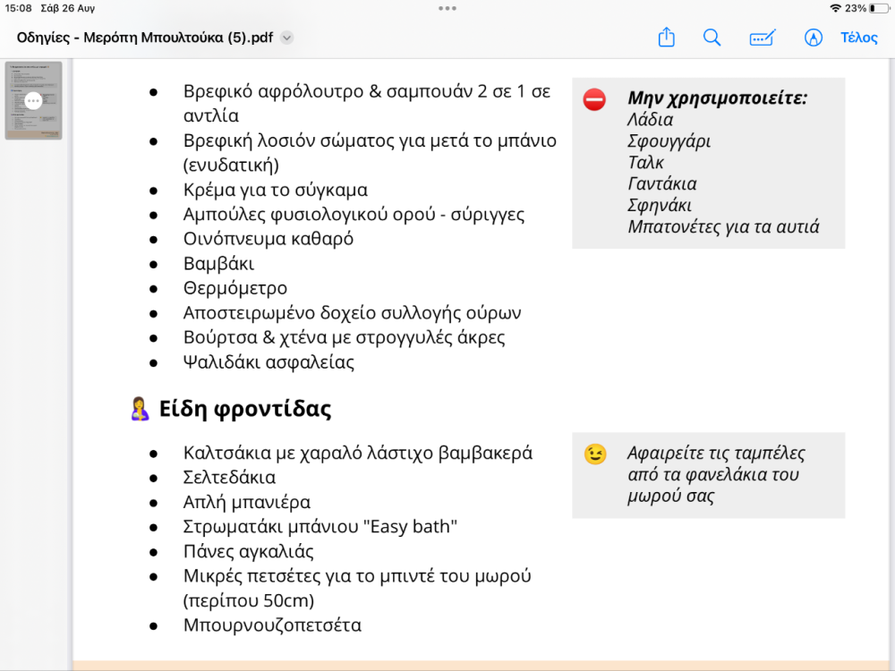Click the emoji beside Είδη φροντίδας heading
This screenshot has height=671, width=895.
(140, 410)
